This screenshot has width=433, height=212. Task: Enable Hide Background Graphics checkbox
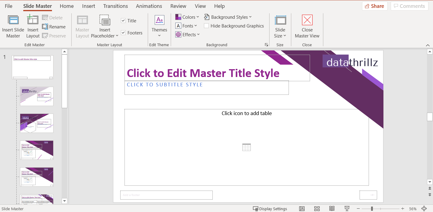[206, 26]
